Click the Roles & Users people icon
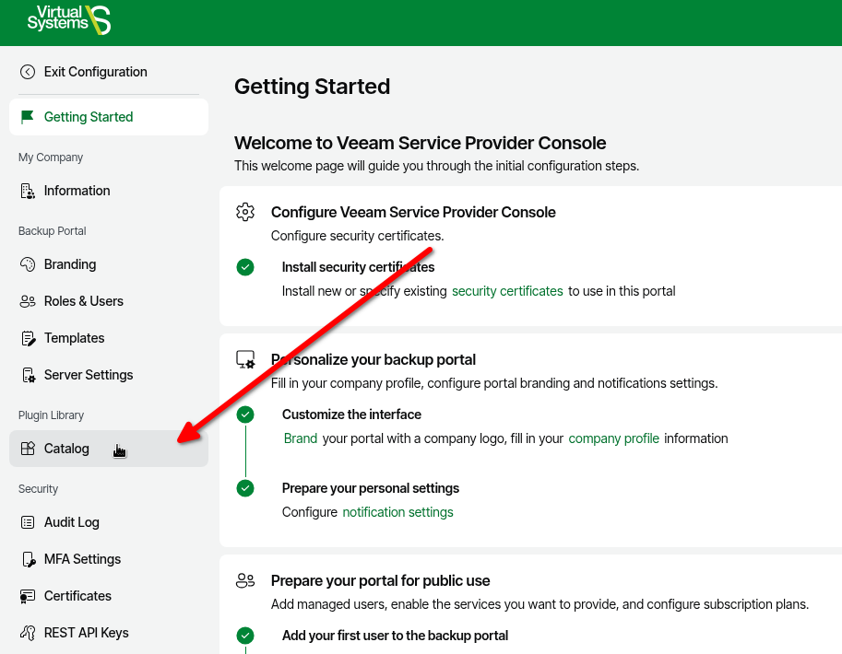 coord(28,301)
